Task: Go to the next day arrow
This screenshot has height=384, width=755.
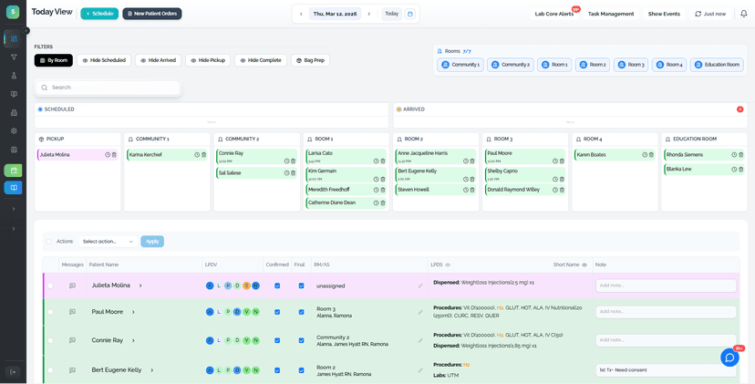Action: click(x=369, y=14)
